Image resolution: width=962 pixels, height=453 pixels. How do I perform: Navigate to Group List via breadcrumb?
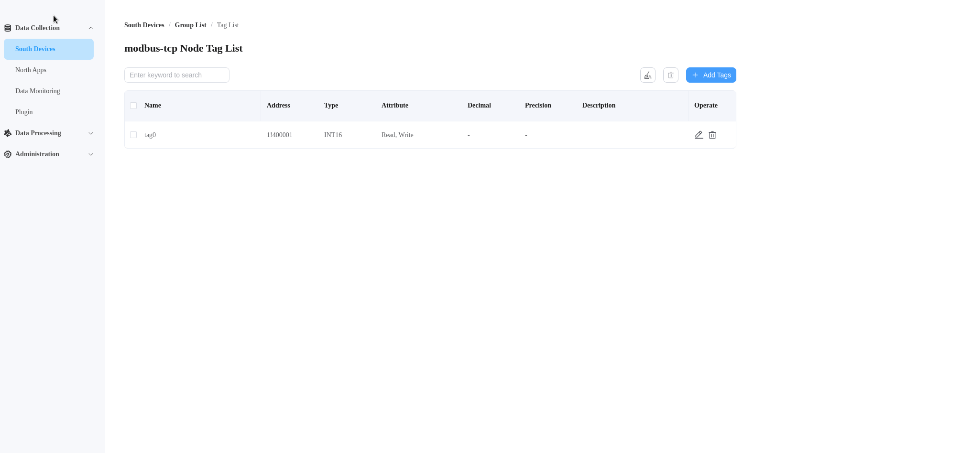click(x=190, y=25)
